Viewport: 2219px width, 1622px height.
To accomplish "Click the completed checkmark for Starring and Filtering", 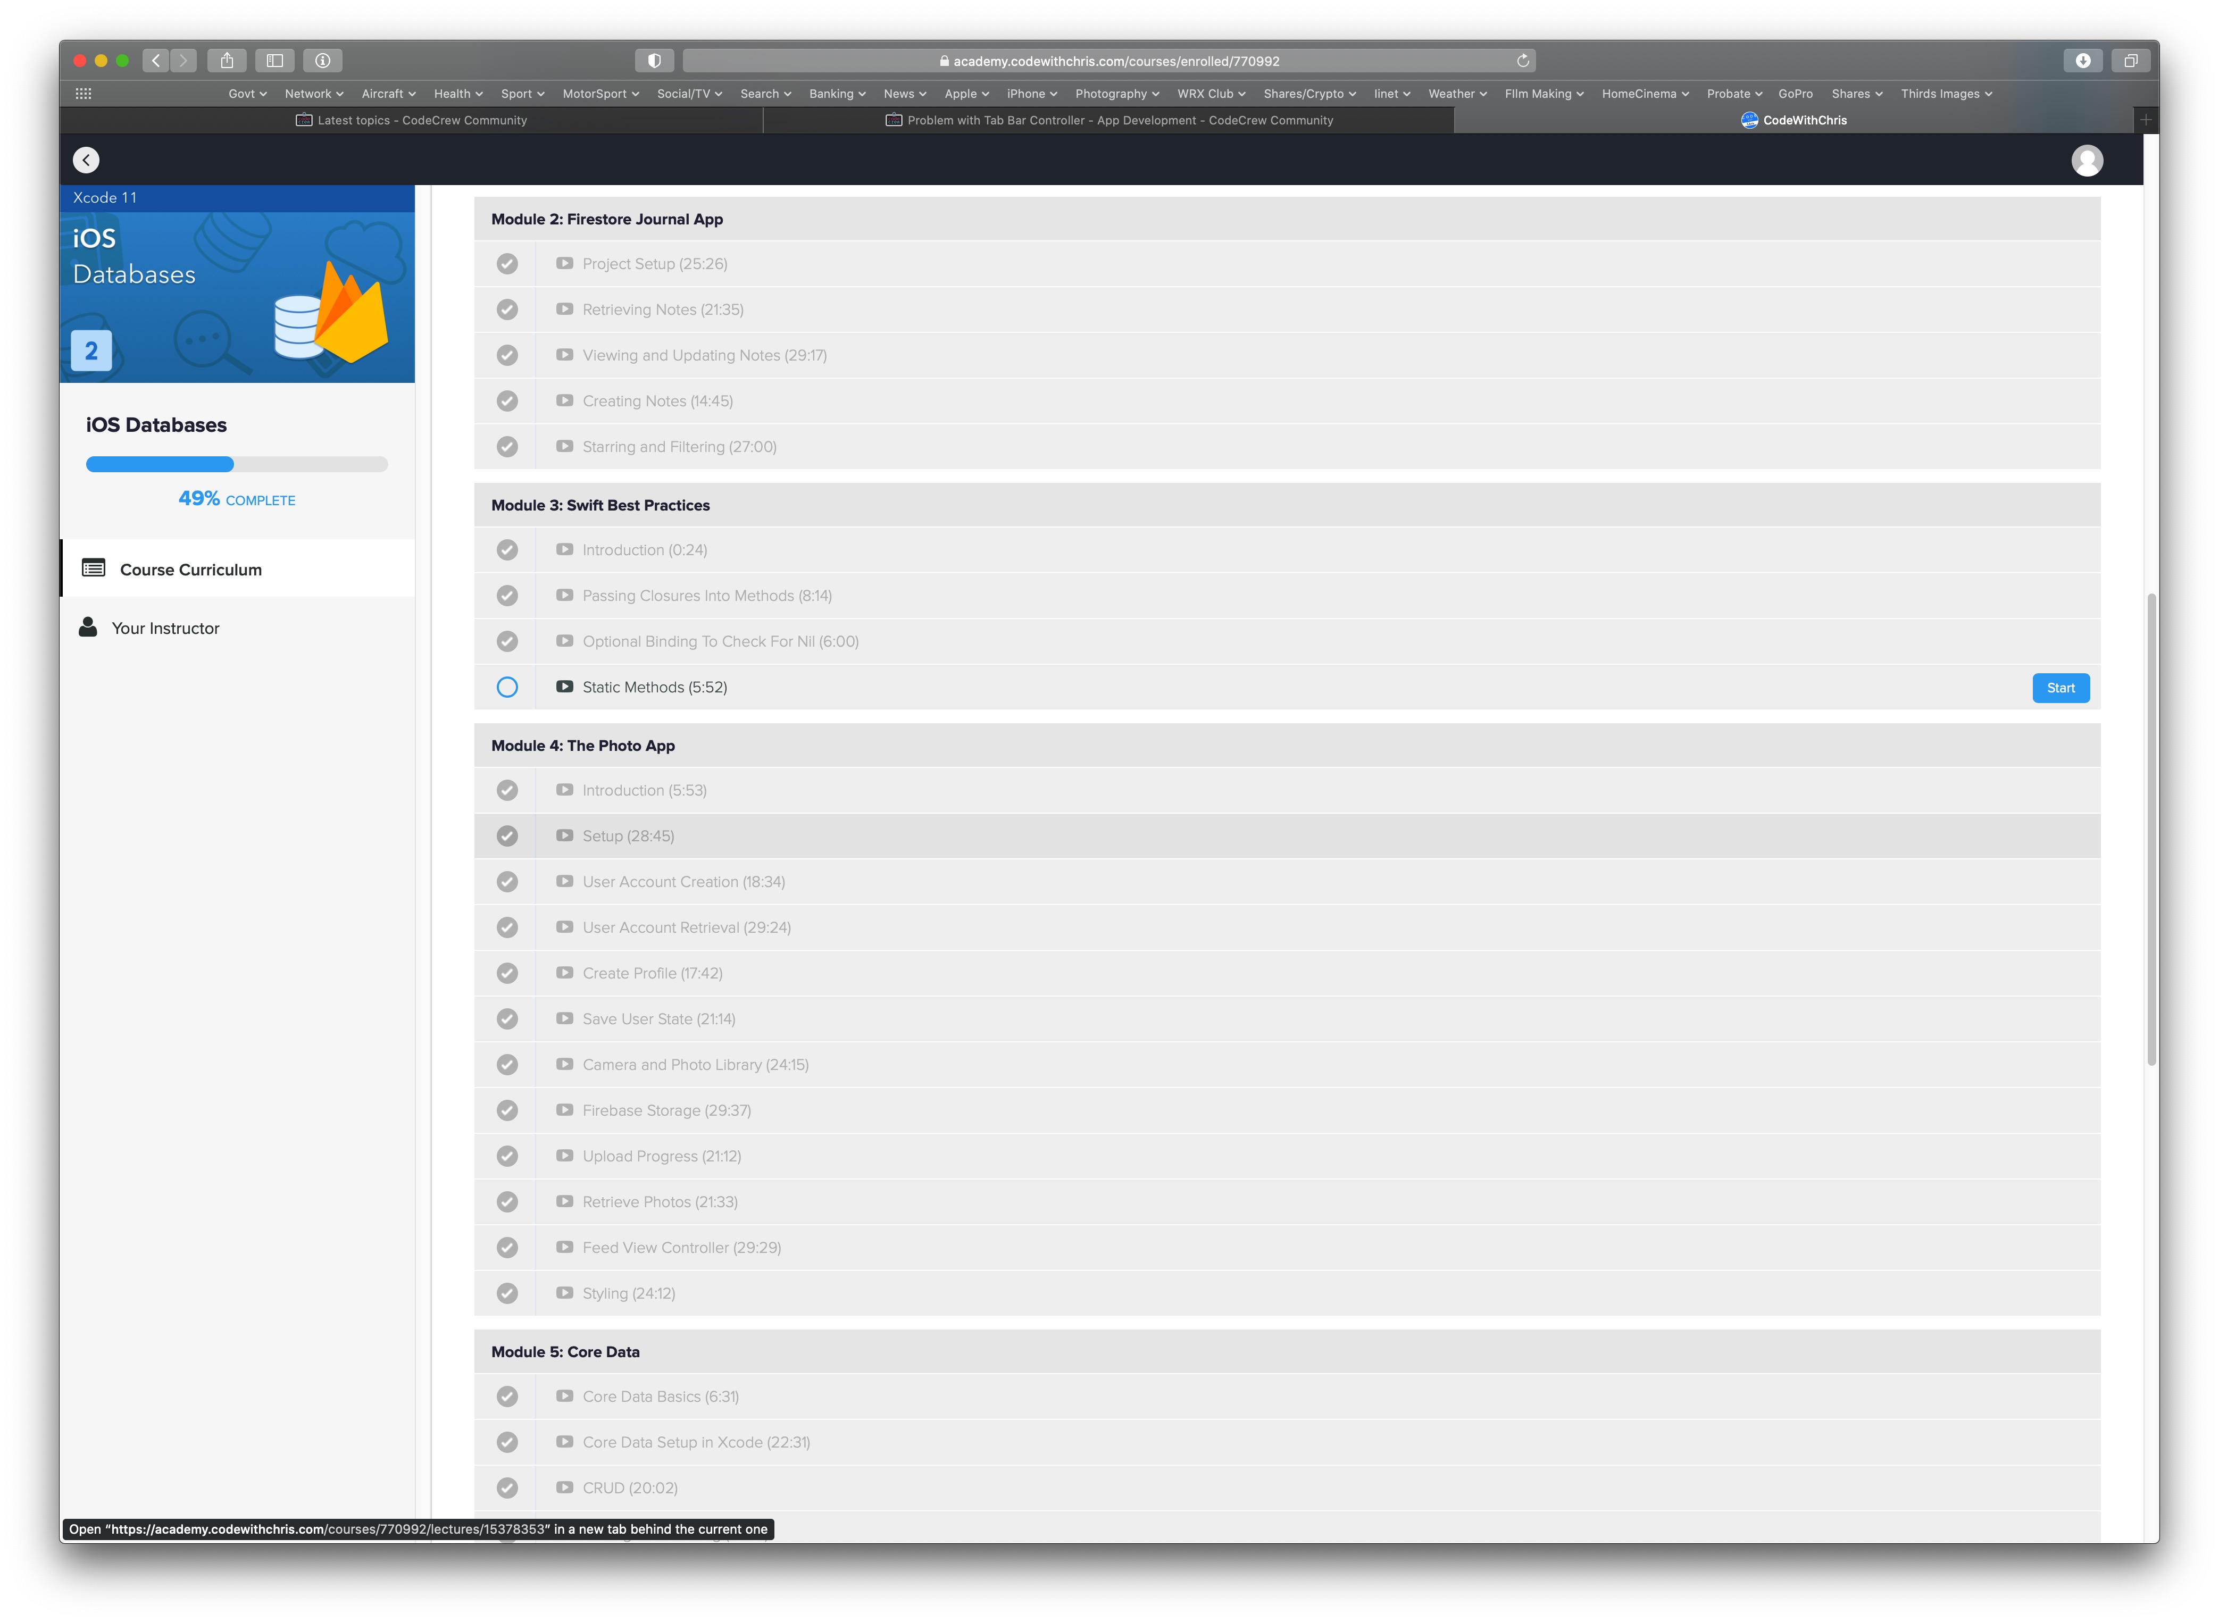I will pos(507,447).
